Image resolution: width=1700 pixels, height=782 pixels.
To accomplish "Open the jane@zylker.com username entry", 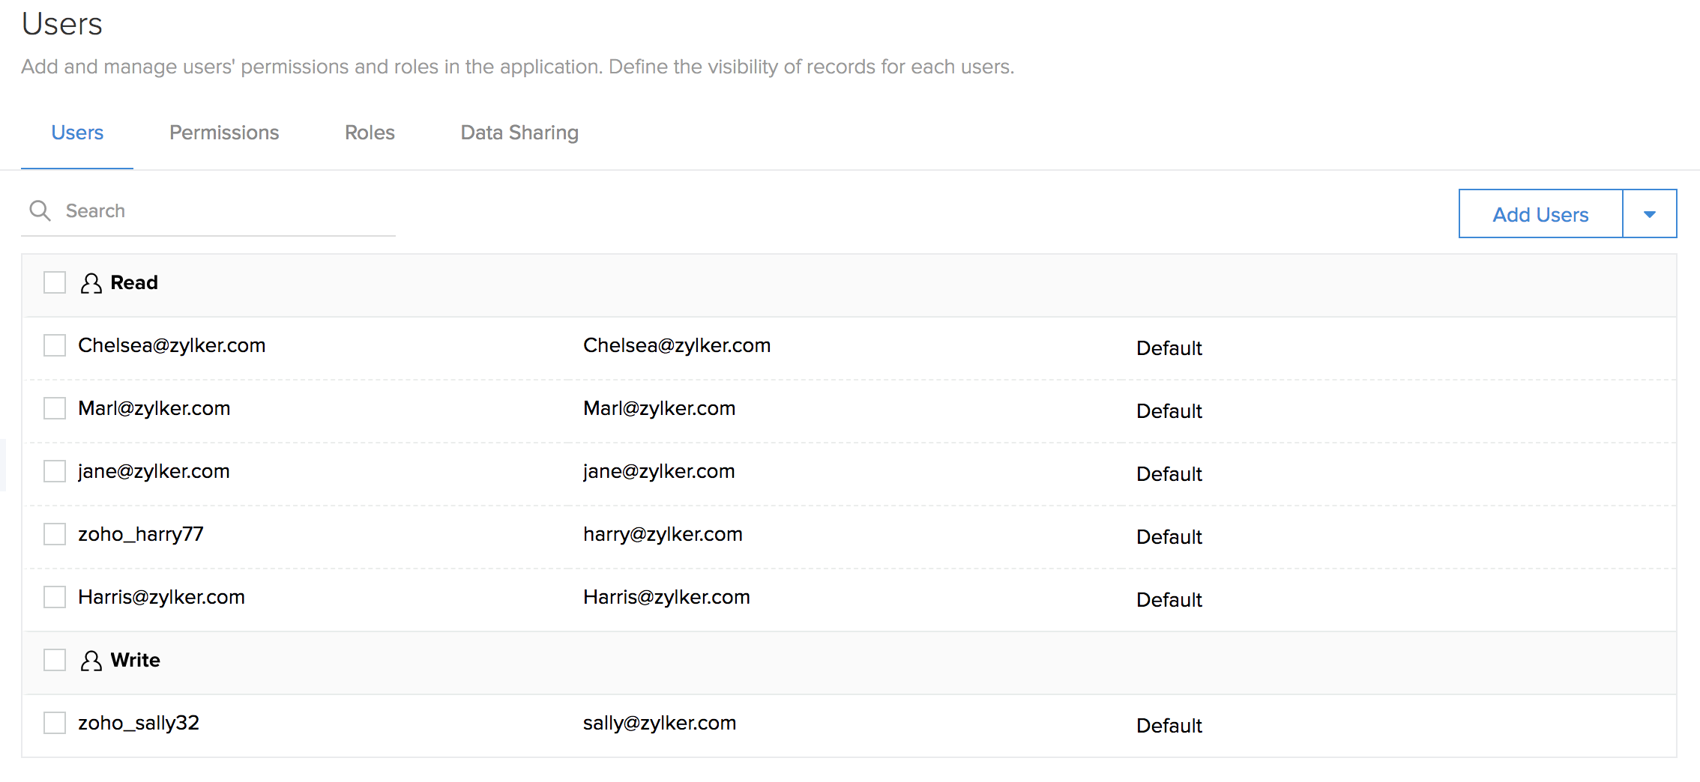I will point(154,471).
